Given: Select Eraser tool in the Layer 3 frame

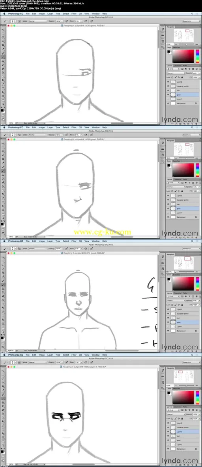Looking at the screenshot, I should click(3, 410).
